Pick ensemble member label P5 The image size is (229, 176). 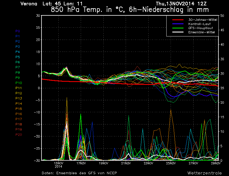pyautogui.click(x=18, y=57)
